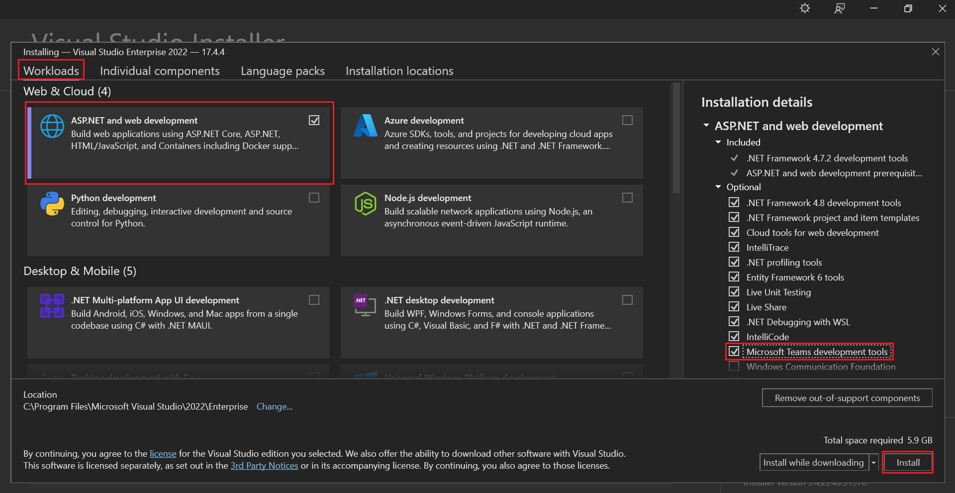Click the Desktop & Mobile (5) heading
This screenshot has width=955, height=493.
coord(80,271)
